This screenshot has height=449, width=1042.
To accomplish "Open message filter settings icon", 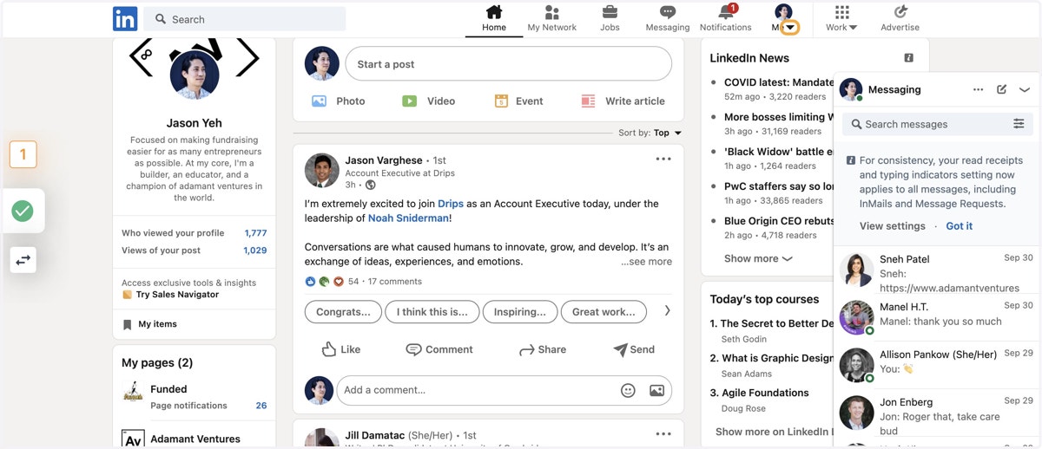I will point(1019,124).
